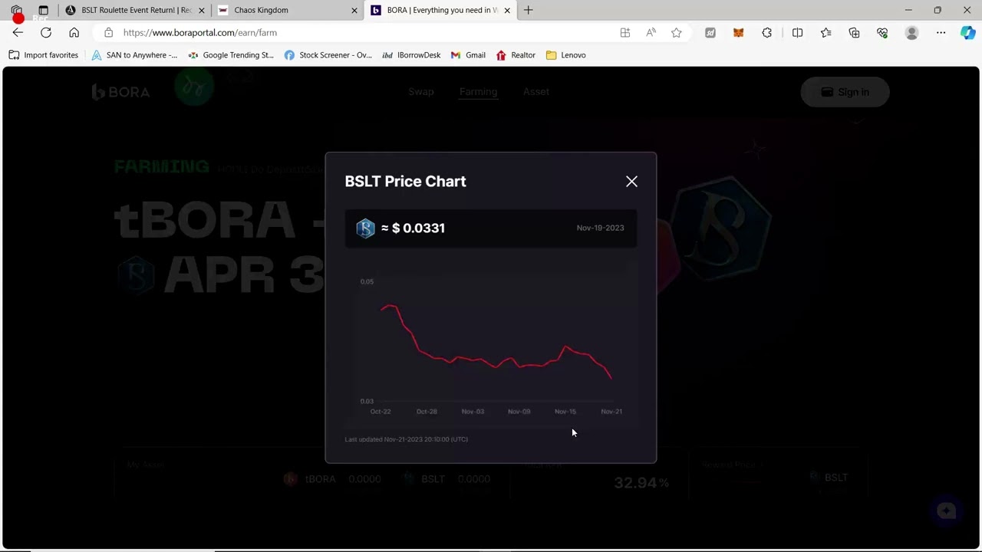Open Google Trending St... bookmark
This screenshot has height=552, width=982.
pos(231,55)
